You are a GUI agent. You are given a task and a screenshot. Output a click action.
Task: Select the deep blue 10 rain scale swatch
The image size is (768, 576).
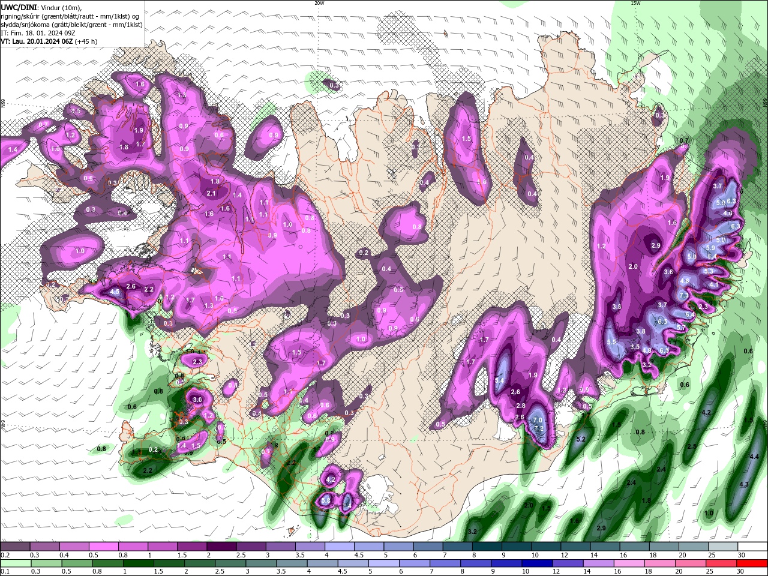pyautogui.click(x=537, y=563)
